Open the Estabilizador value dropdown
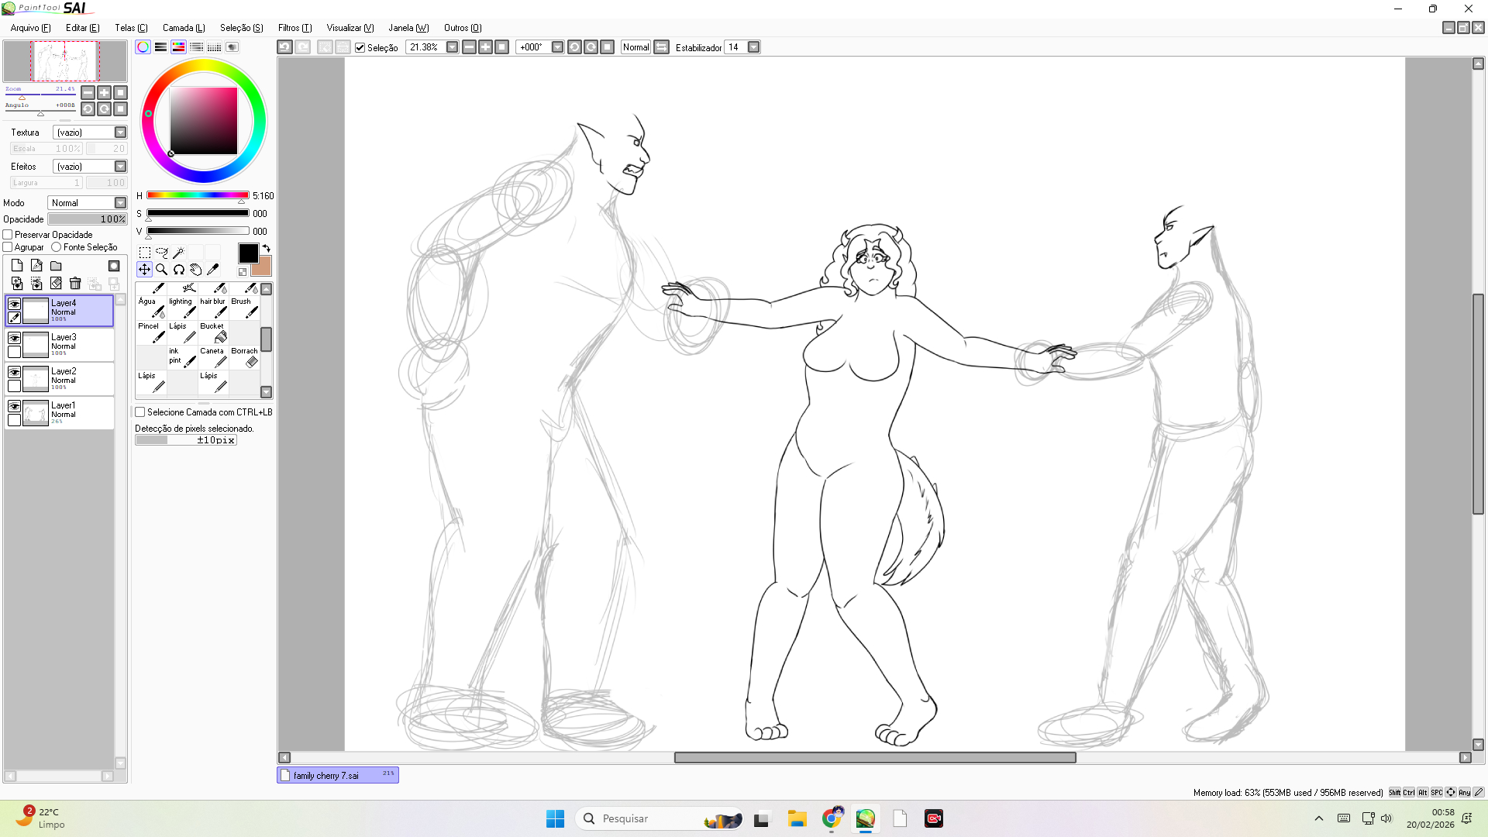The image size is (1488, 837). point(753,47)
